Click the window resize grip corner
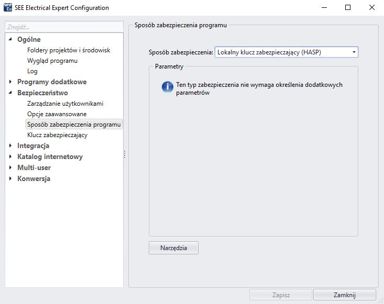 point(381,301)
